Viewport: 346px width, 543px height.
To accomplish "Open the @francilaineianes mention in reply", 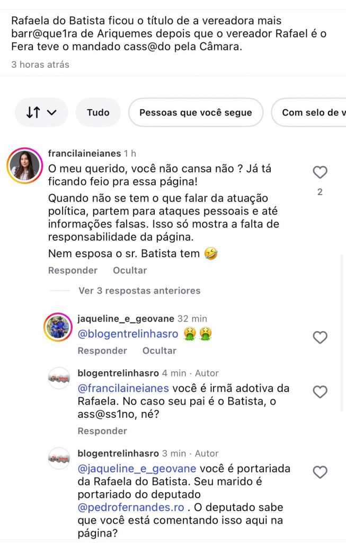I will (x=123, y=388).
